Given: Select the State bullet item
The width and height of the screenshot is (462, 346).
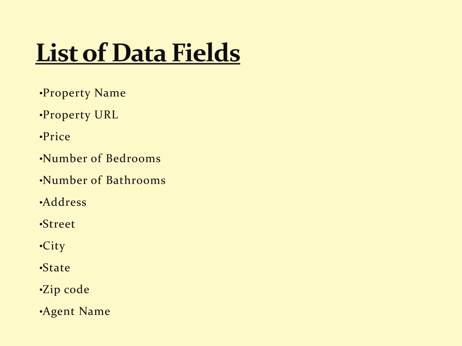Looking at the screenshot, I should pos(55,268).
